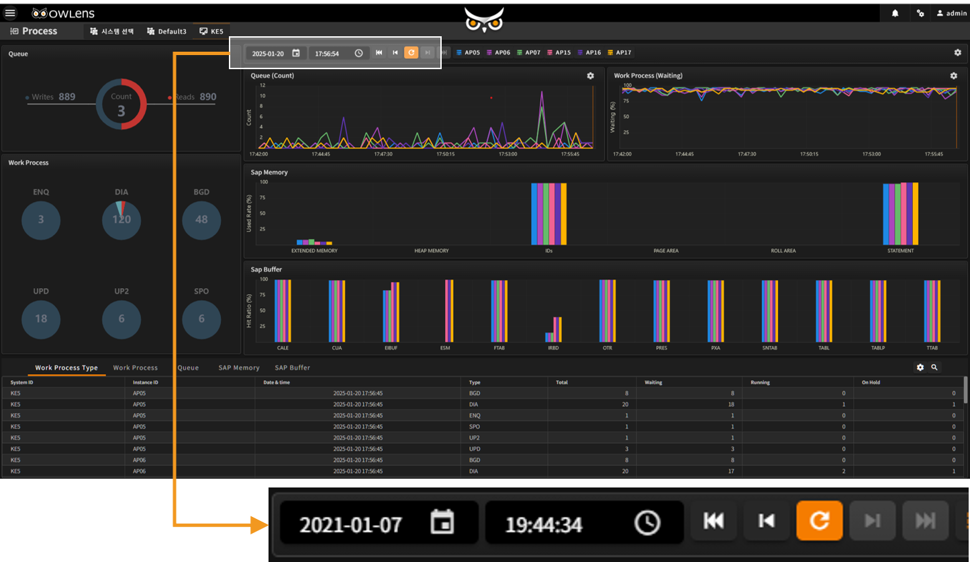970x562 pixels.
Task: Toggle AP05 legend series
Action: click(x=468, y=52)
